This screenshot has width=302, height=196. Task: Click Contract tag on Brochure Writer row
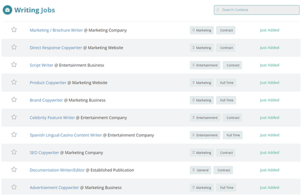point(226,30)
